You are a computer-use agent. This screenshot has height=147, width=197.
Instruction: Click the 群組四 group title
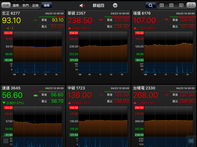[x=98, y=5]
